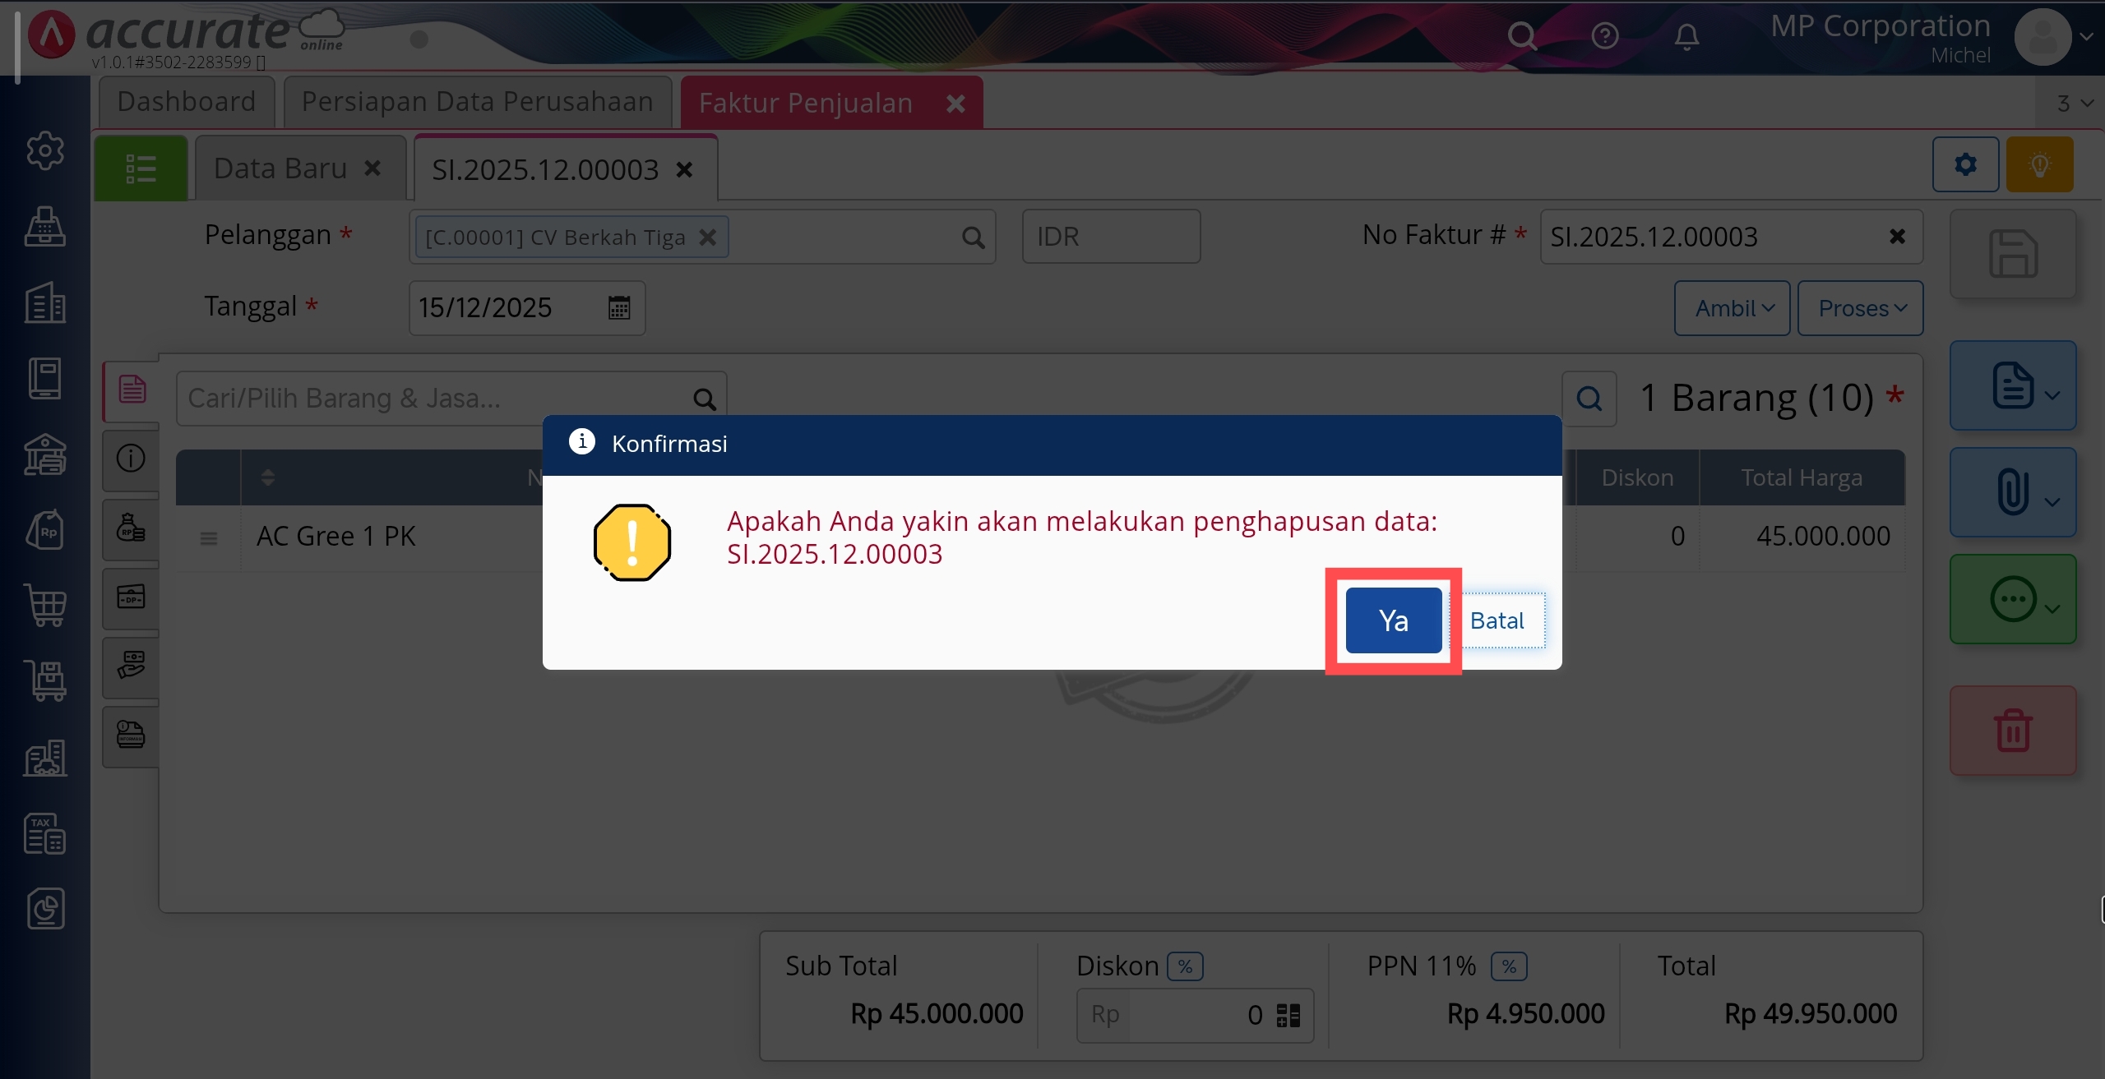Screen dimensions: 2105x1079
Task: Open the paperclip attachment icon
Action: click(x=2012, y=492)
